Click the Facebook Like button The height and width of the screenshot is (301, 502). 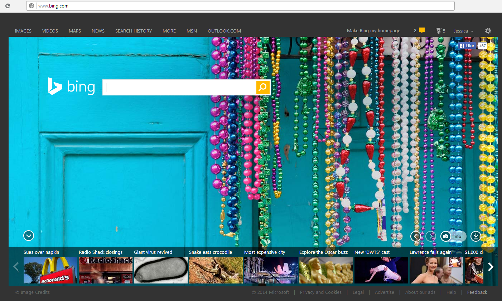(467, 46)
